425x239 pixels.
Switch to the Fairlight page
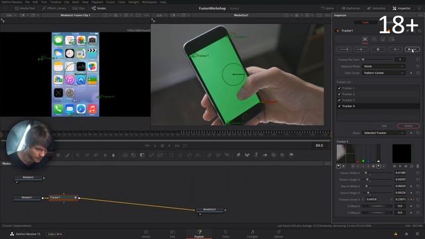click(x=252, y=234)
